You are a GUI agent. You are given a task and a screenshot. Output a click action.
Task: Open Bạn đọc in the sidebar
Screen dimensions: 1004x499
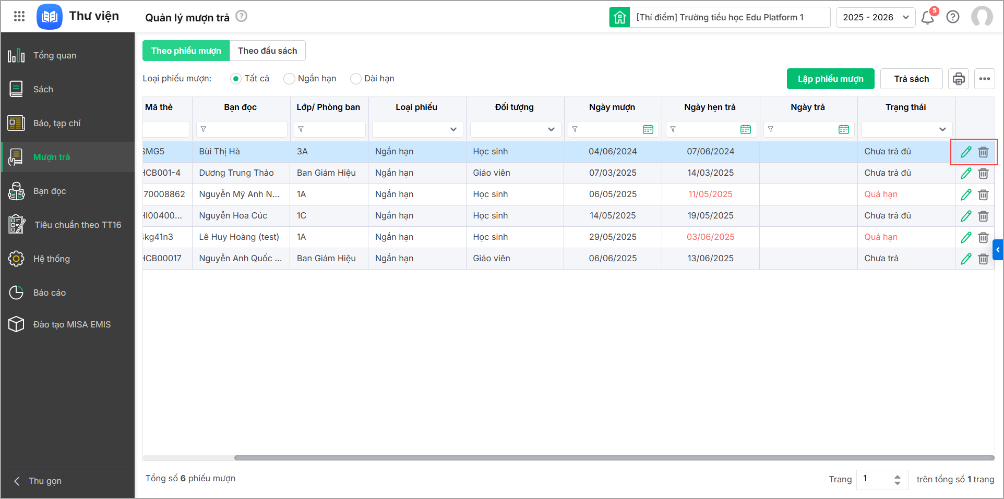click(x=50, y=191)
